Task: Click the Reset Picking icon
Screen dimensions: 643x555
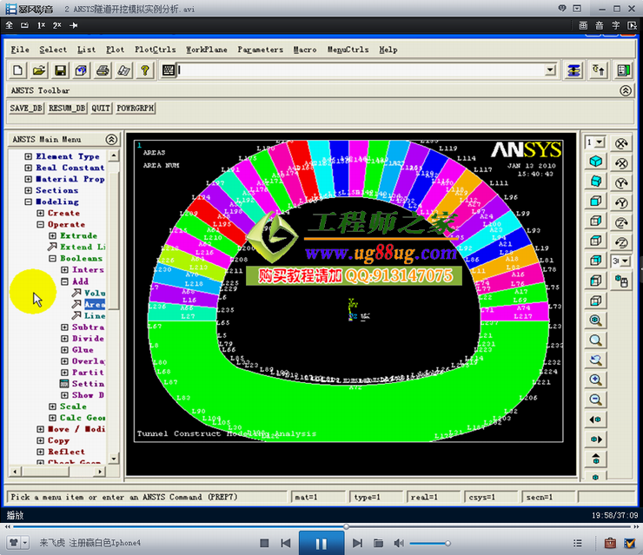Action: pyautogui.click(x=599, y=70)
